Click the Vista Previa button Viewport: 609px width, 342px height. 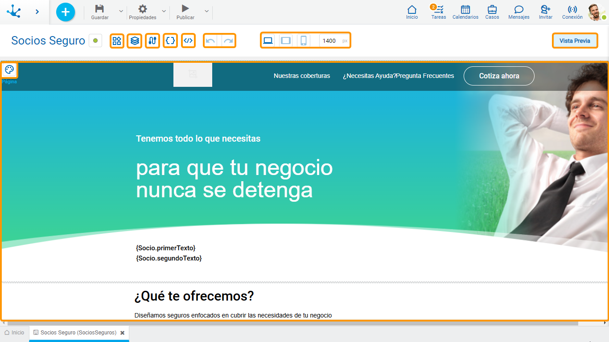575,41
